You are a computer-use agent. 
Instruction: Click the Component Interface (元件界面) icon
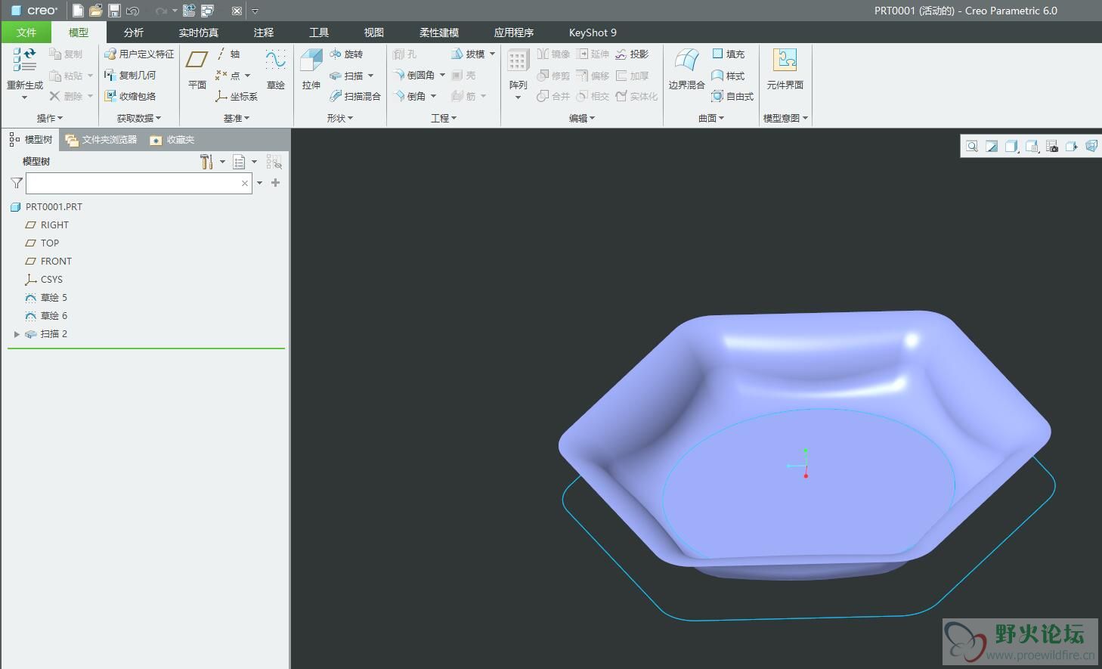click(x=785, y=62)
